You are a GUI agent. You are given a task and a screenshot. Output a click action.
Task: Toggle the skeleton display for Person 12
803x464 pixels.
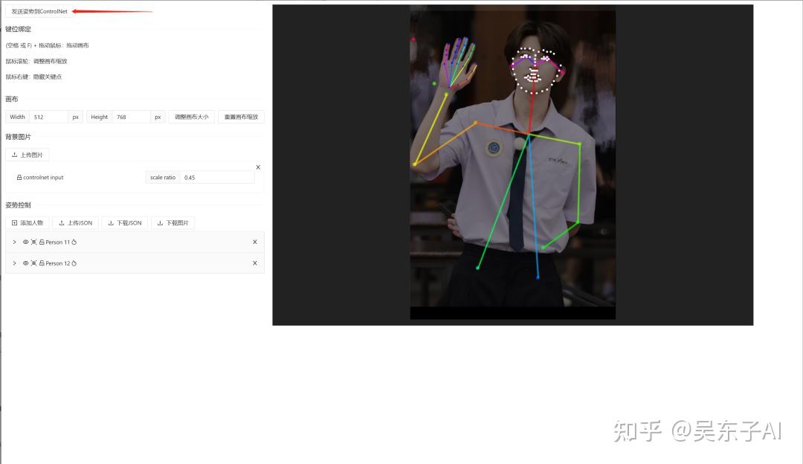(33, 262)
